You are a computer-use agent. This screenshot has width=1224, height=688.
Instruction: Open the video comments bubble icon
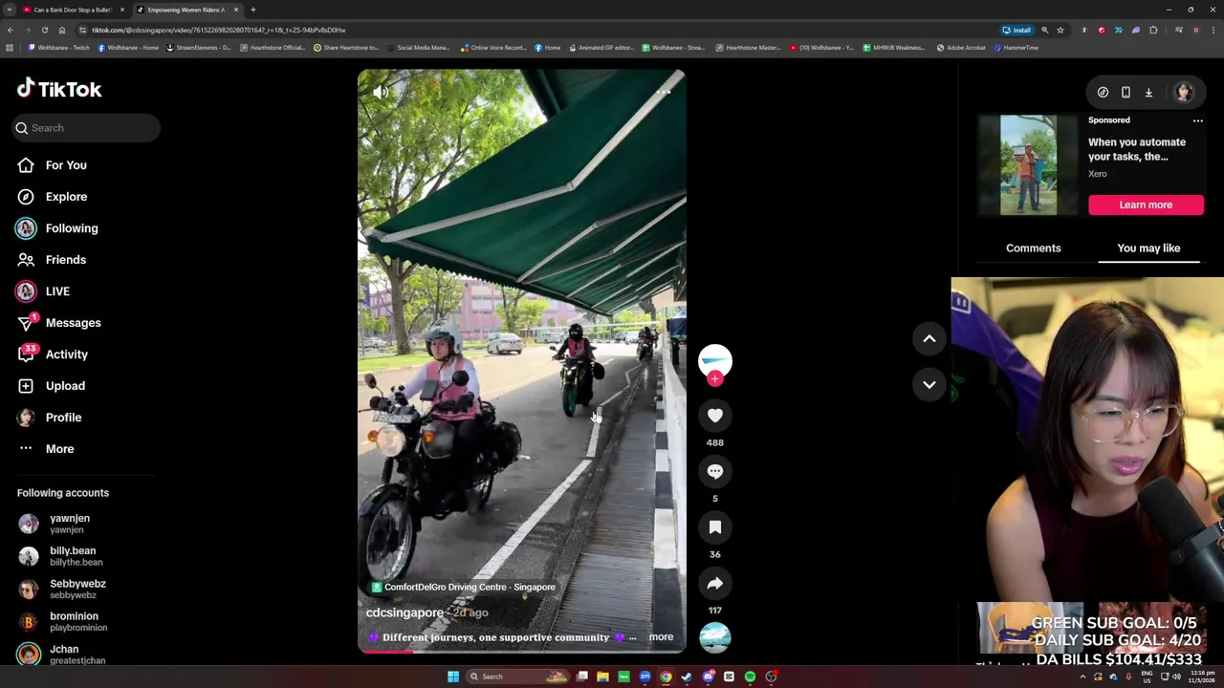click(x=714, y=471)
